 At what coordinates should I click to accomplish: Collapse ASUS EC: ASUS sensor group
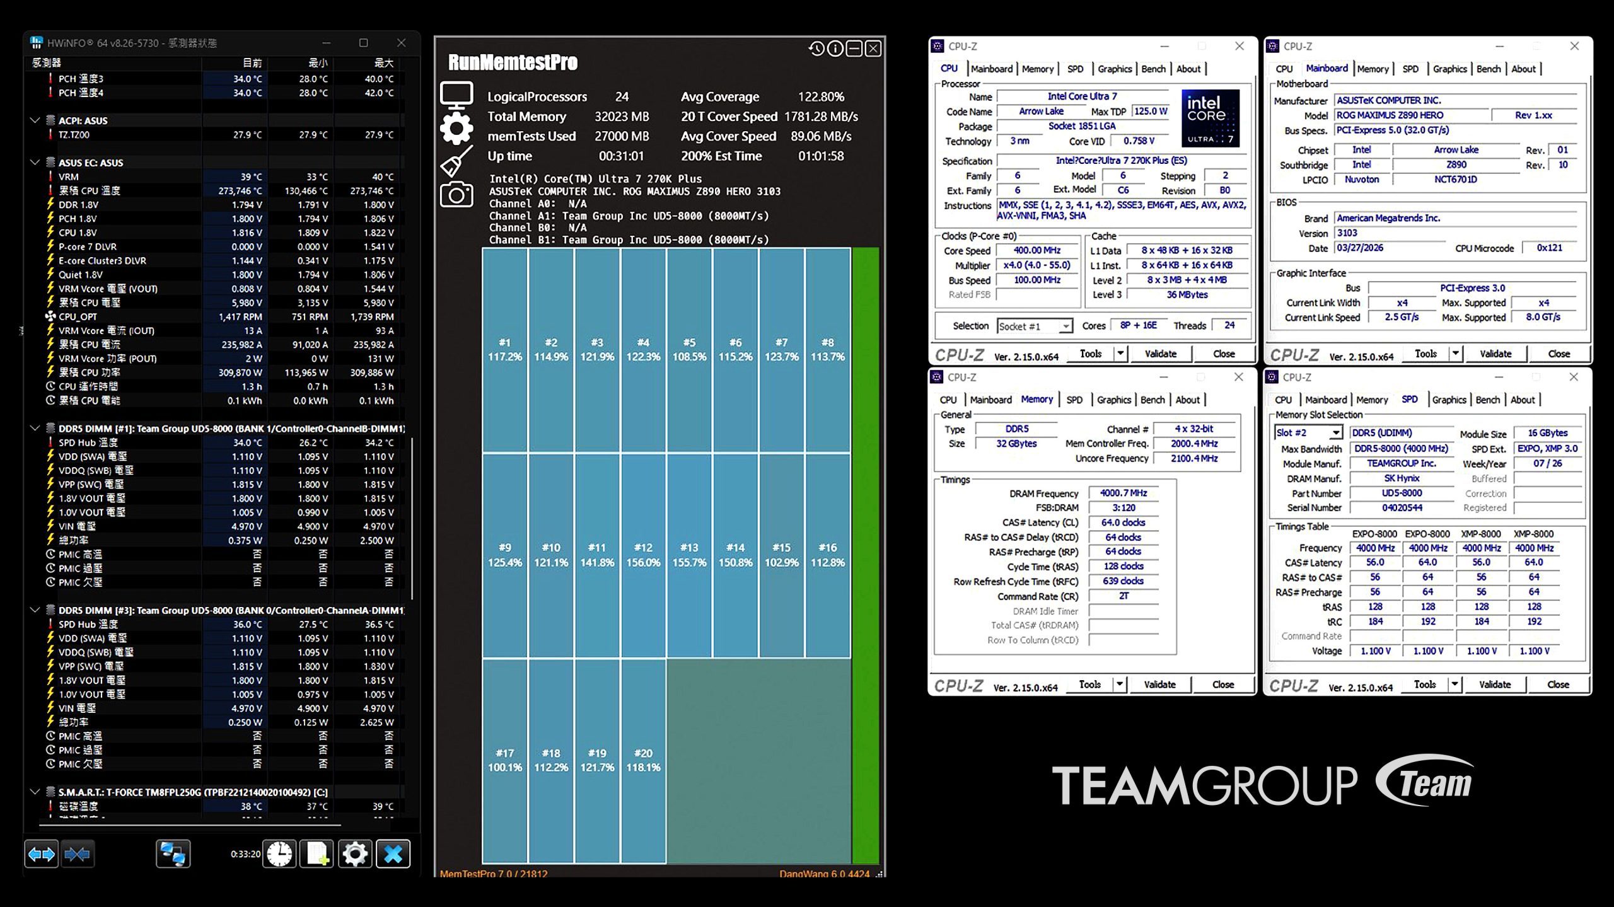[x=35, y=162]
